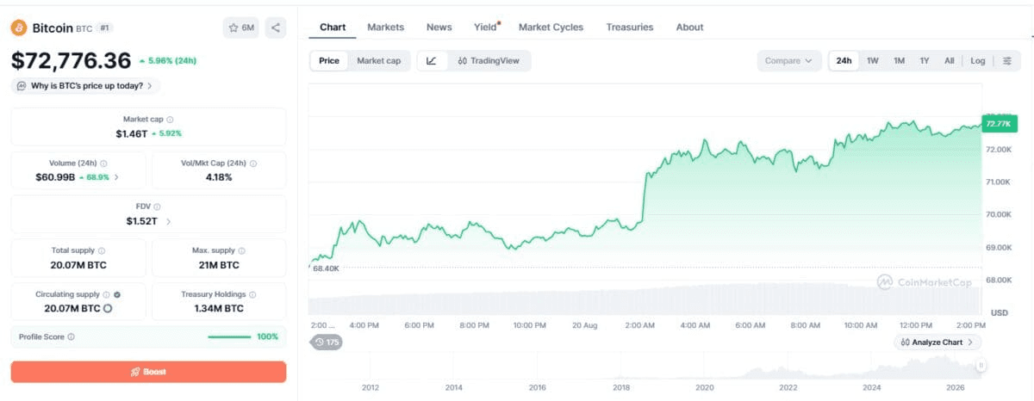1034x401 pixels.
Task: Click the Bitcoin orange logo icon
Action: pos(19,28)
